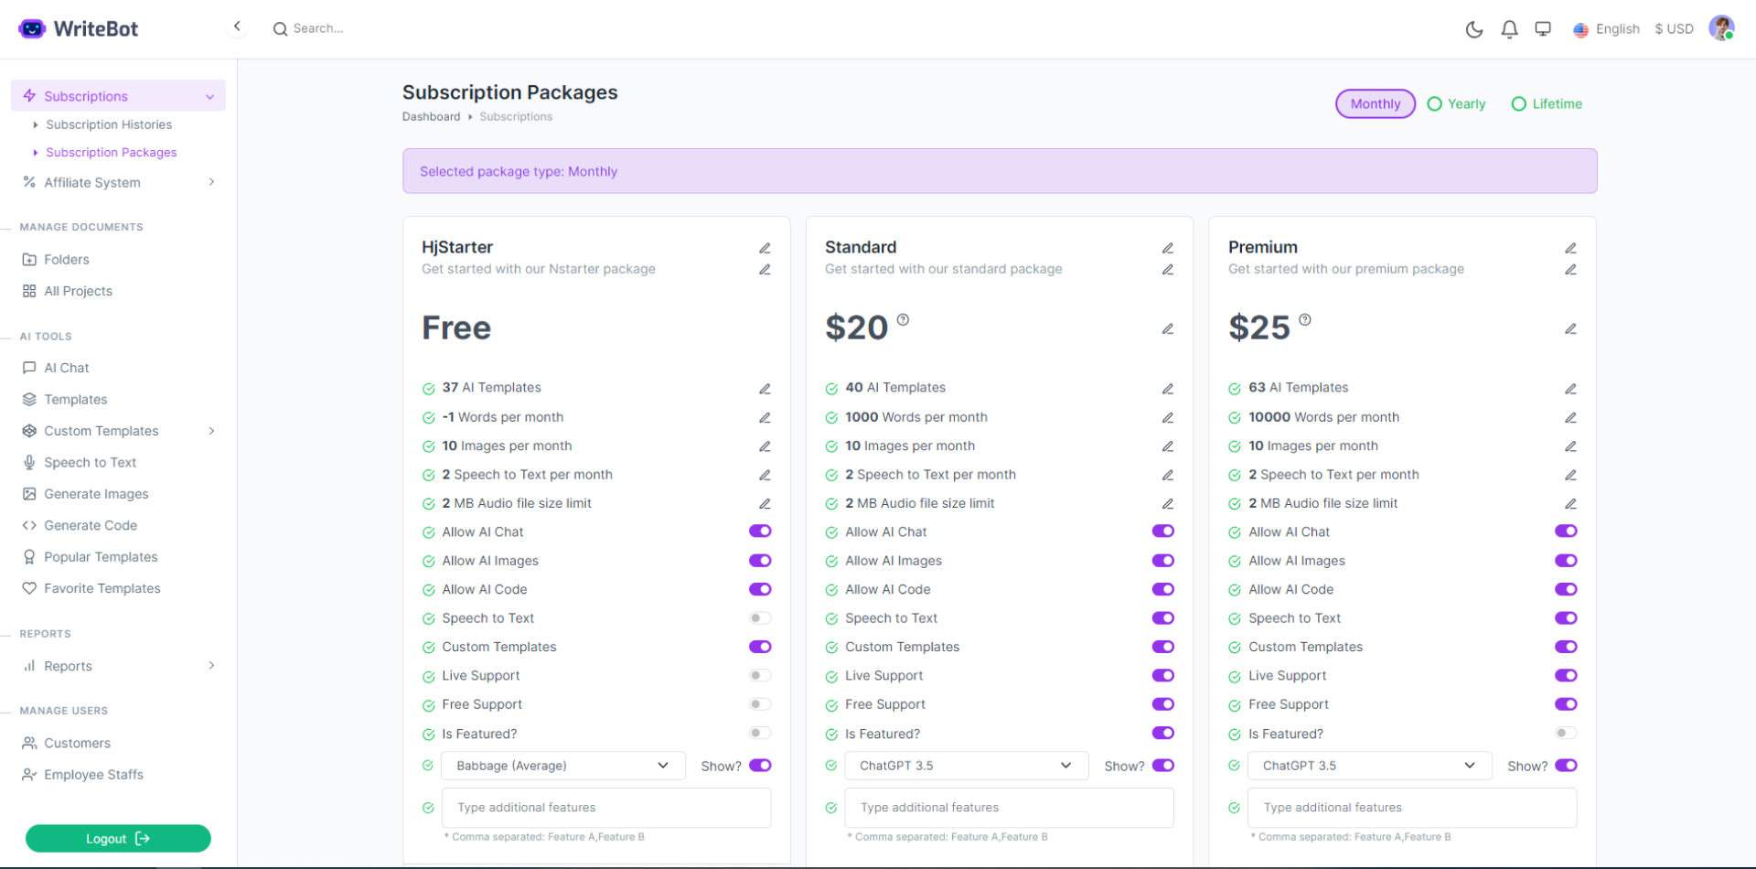Click the Logout button
This screenshot has width=1756, height=869.
click(x=117, y=838)
